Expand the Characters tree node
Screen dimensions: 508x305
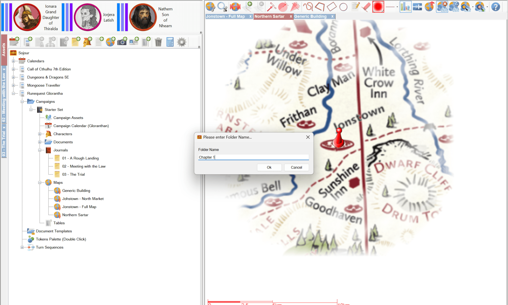tap(40, 134)
